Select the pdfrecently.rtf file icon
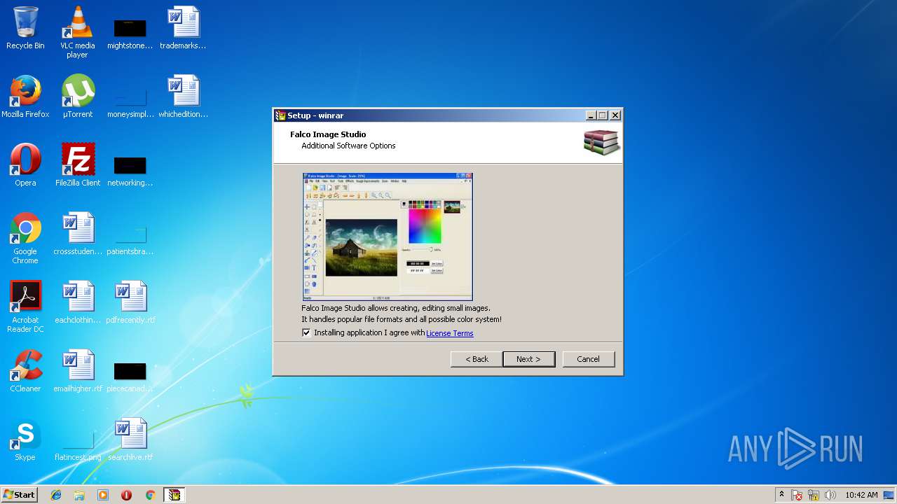Screen dimensions: 897x504 point(130,302)
